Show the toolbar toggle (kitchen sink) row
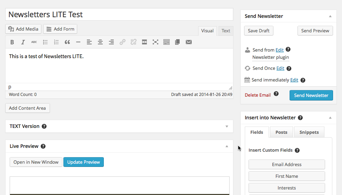The image size is (342, 195). point(167,42)
